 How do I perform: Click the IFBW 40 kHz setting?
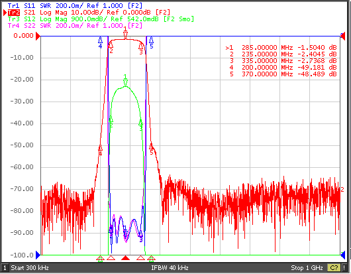[x=170, y=268]
